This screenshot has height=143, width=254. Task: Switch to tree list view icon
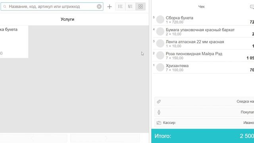coord(130,6)
